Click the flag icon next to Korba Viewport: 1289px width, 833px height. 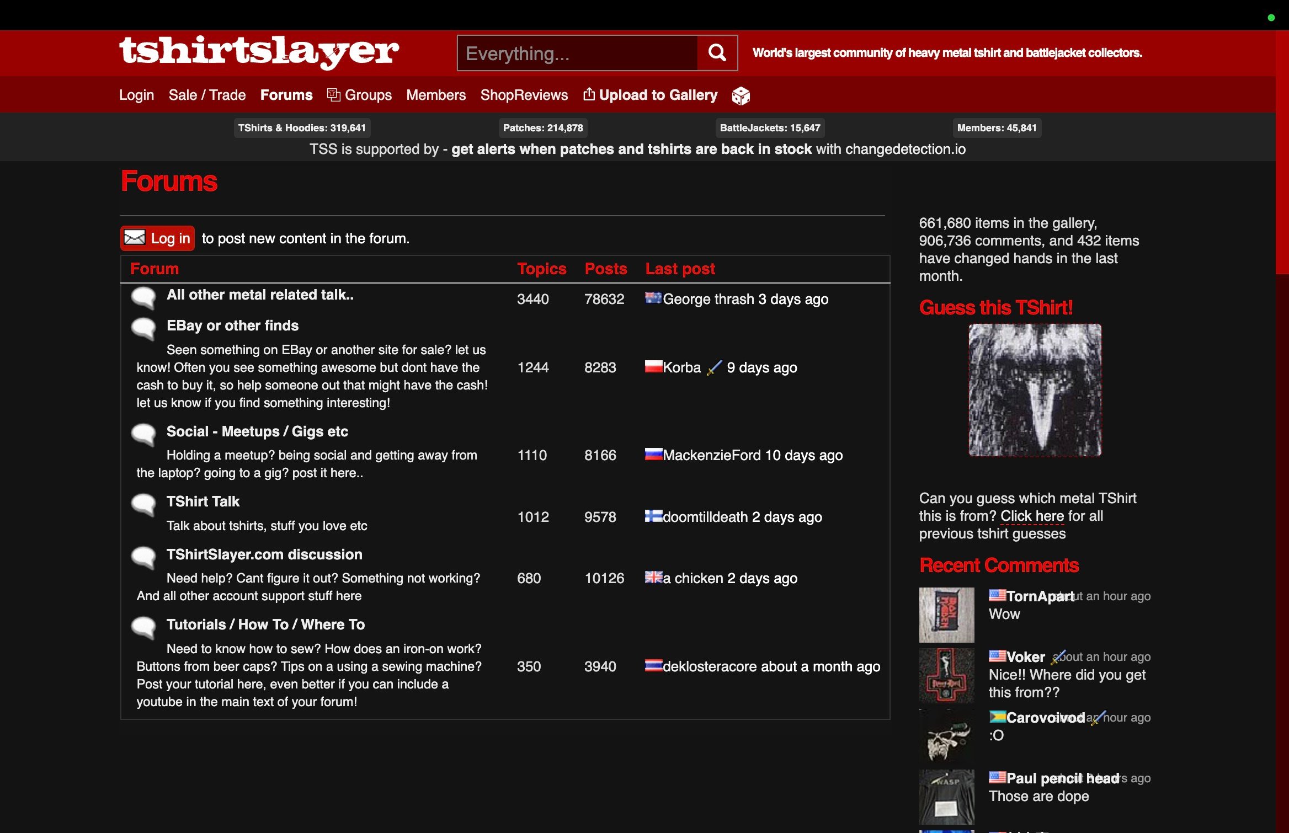pos(653,366)
